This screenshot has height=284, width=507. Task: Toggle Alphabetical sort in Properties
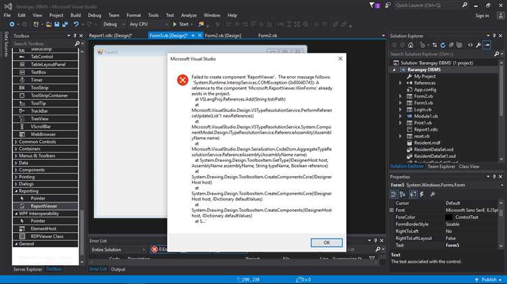coord(402,194)
